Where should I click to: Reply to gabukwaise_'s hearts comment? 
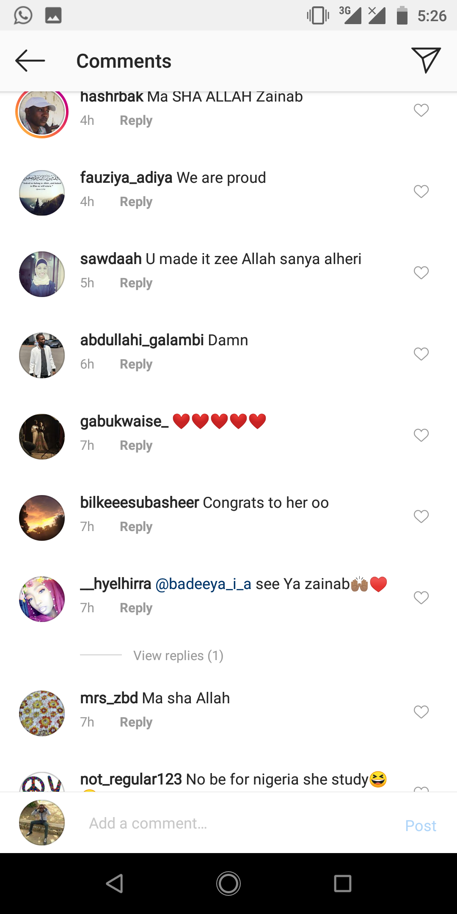pyautogui.click(x=136, y=446)
